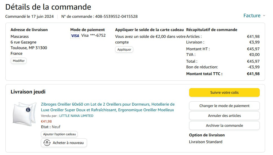Image resolution: width=273 pixels, height=155 pixels.
Task: Click the Visa card logo icon
Action: coord(75,36)
